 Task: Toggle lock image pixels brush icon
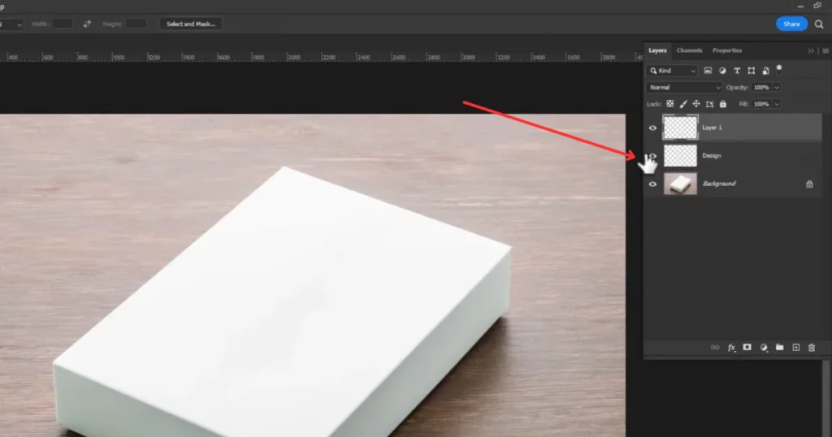coord(682,104)
